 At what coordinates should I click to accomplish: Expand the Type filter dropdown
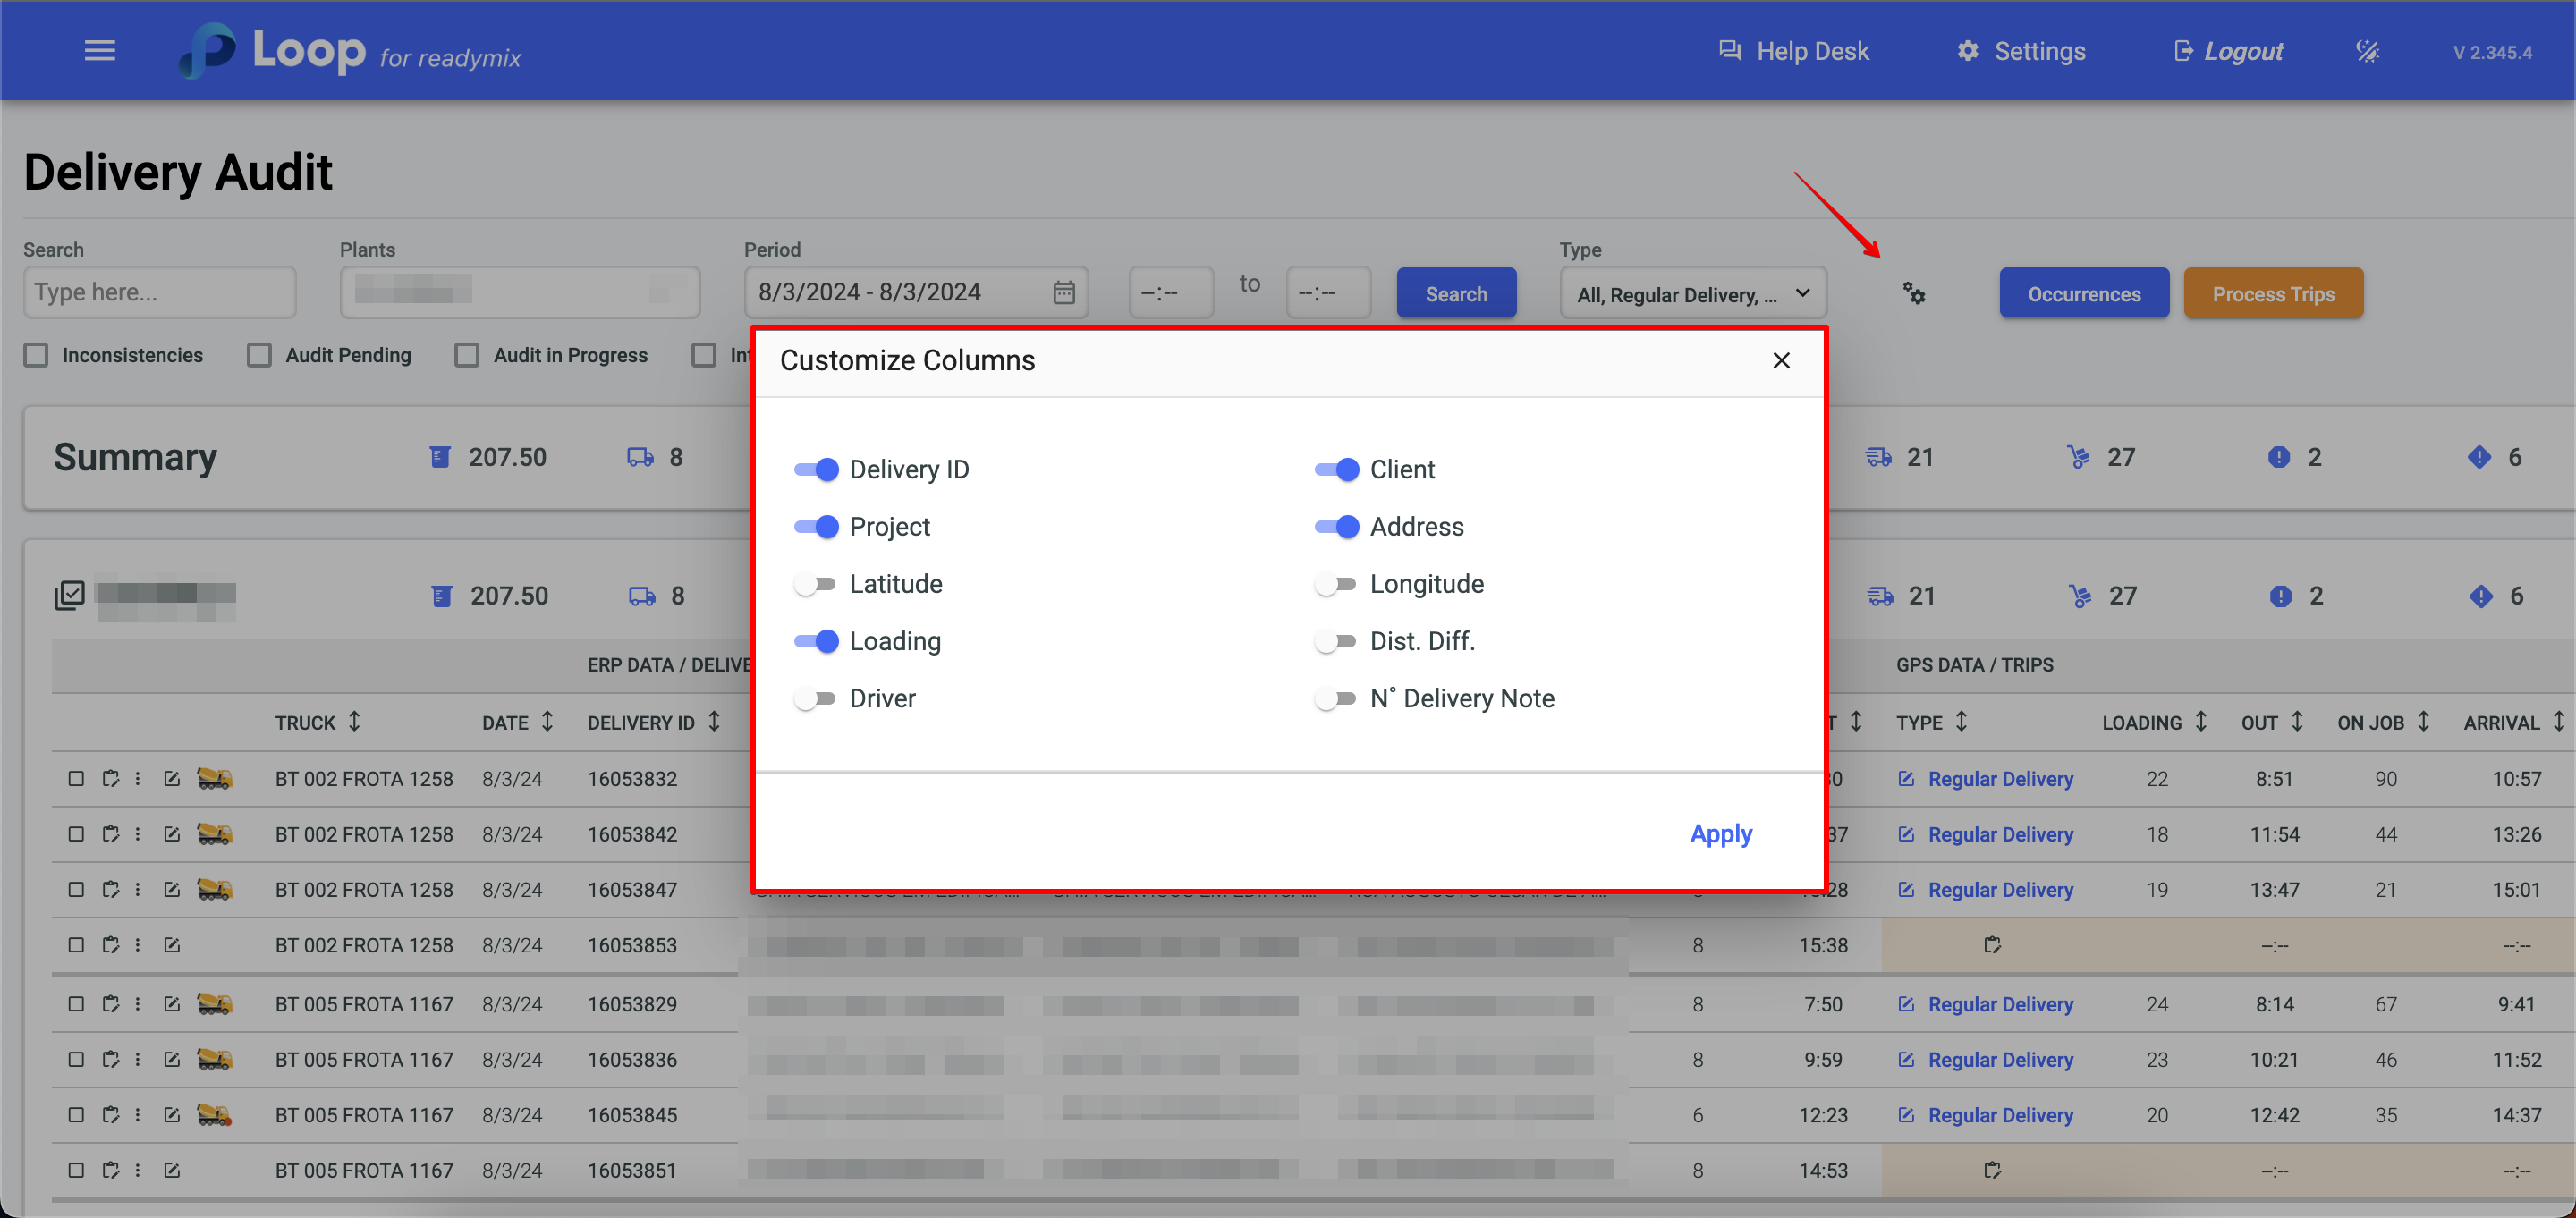coord(1692,294)
